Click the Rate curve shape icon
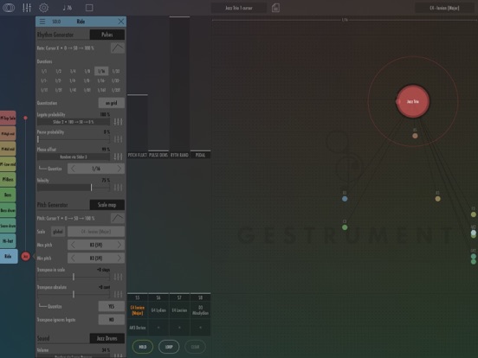 [118, 48]
